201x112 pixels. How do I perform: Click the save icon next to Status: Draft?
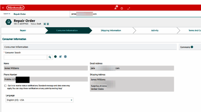(x=45, y=24)
